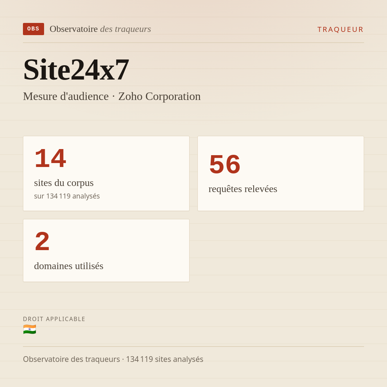
Task: Click 'sur 134 119 analysés' note
Action: point(67,196)
